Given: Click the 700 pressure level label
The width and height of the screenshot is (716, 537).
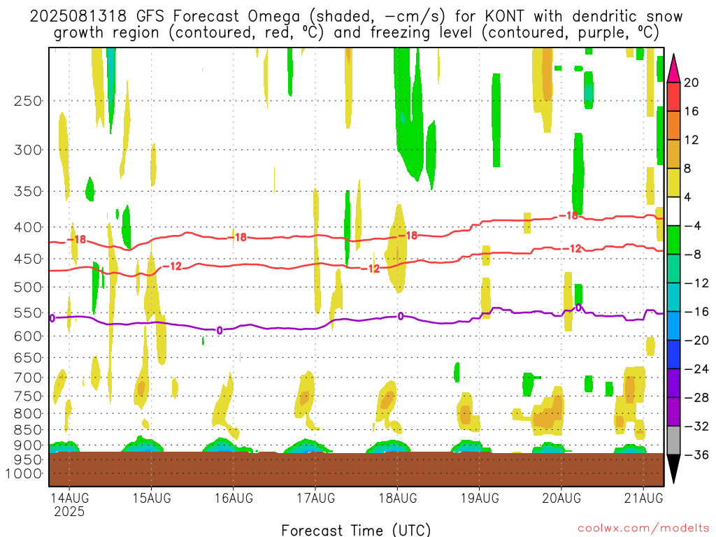Looking at the screenshot, I should click(x=28, y=378).
